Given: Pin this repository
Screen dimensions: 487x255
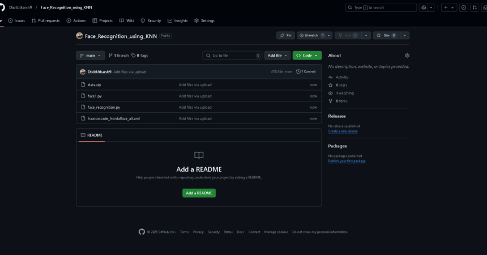Looking at the screenshot, I should point(285,36).
